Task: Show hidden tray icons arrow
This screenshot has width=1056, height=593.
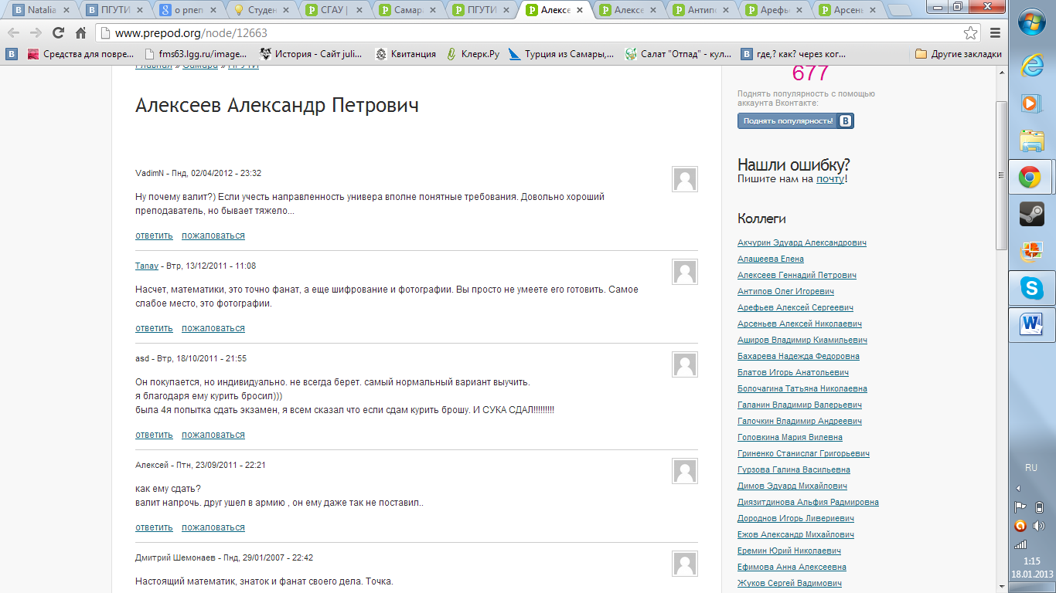Action: (x=1018, y=488)
